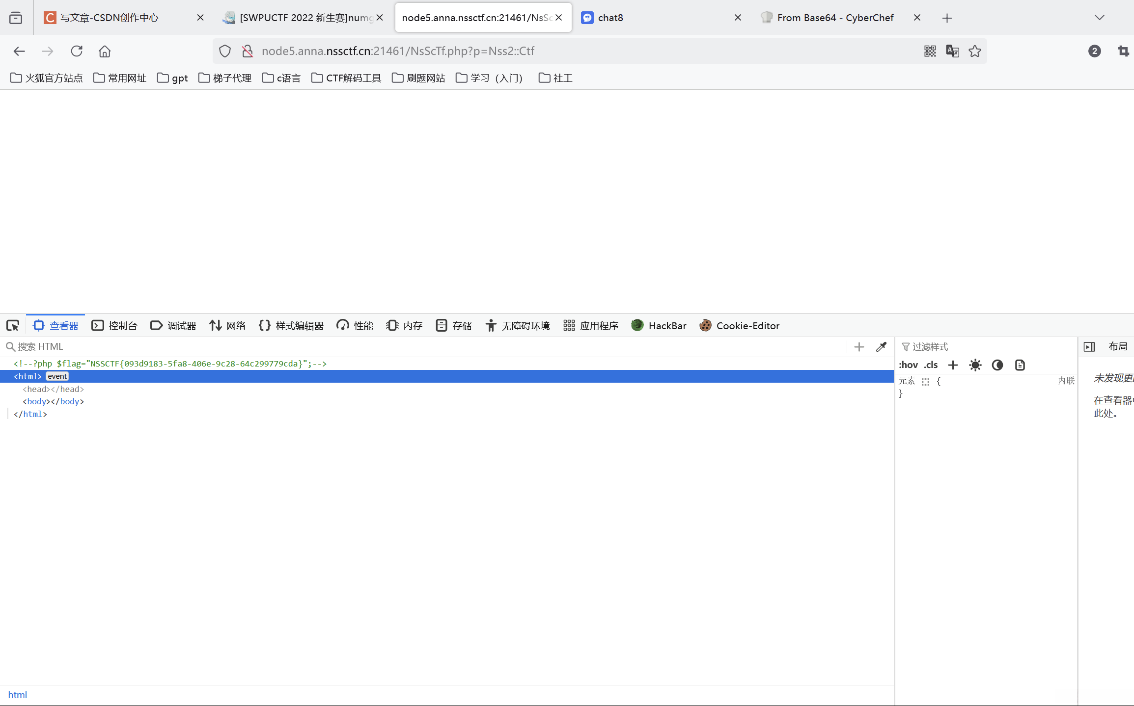
Task: Click the translate page icon
Action: 952,51
